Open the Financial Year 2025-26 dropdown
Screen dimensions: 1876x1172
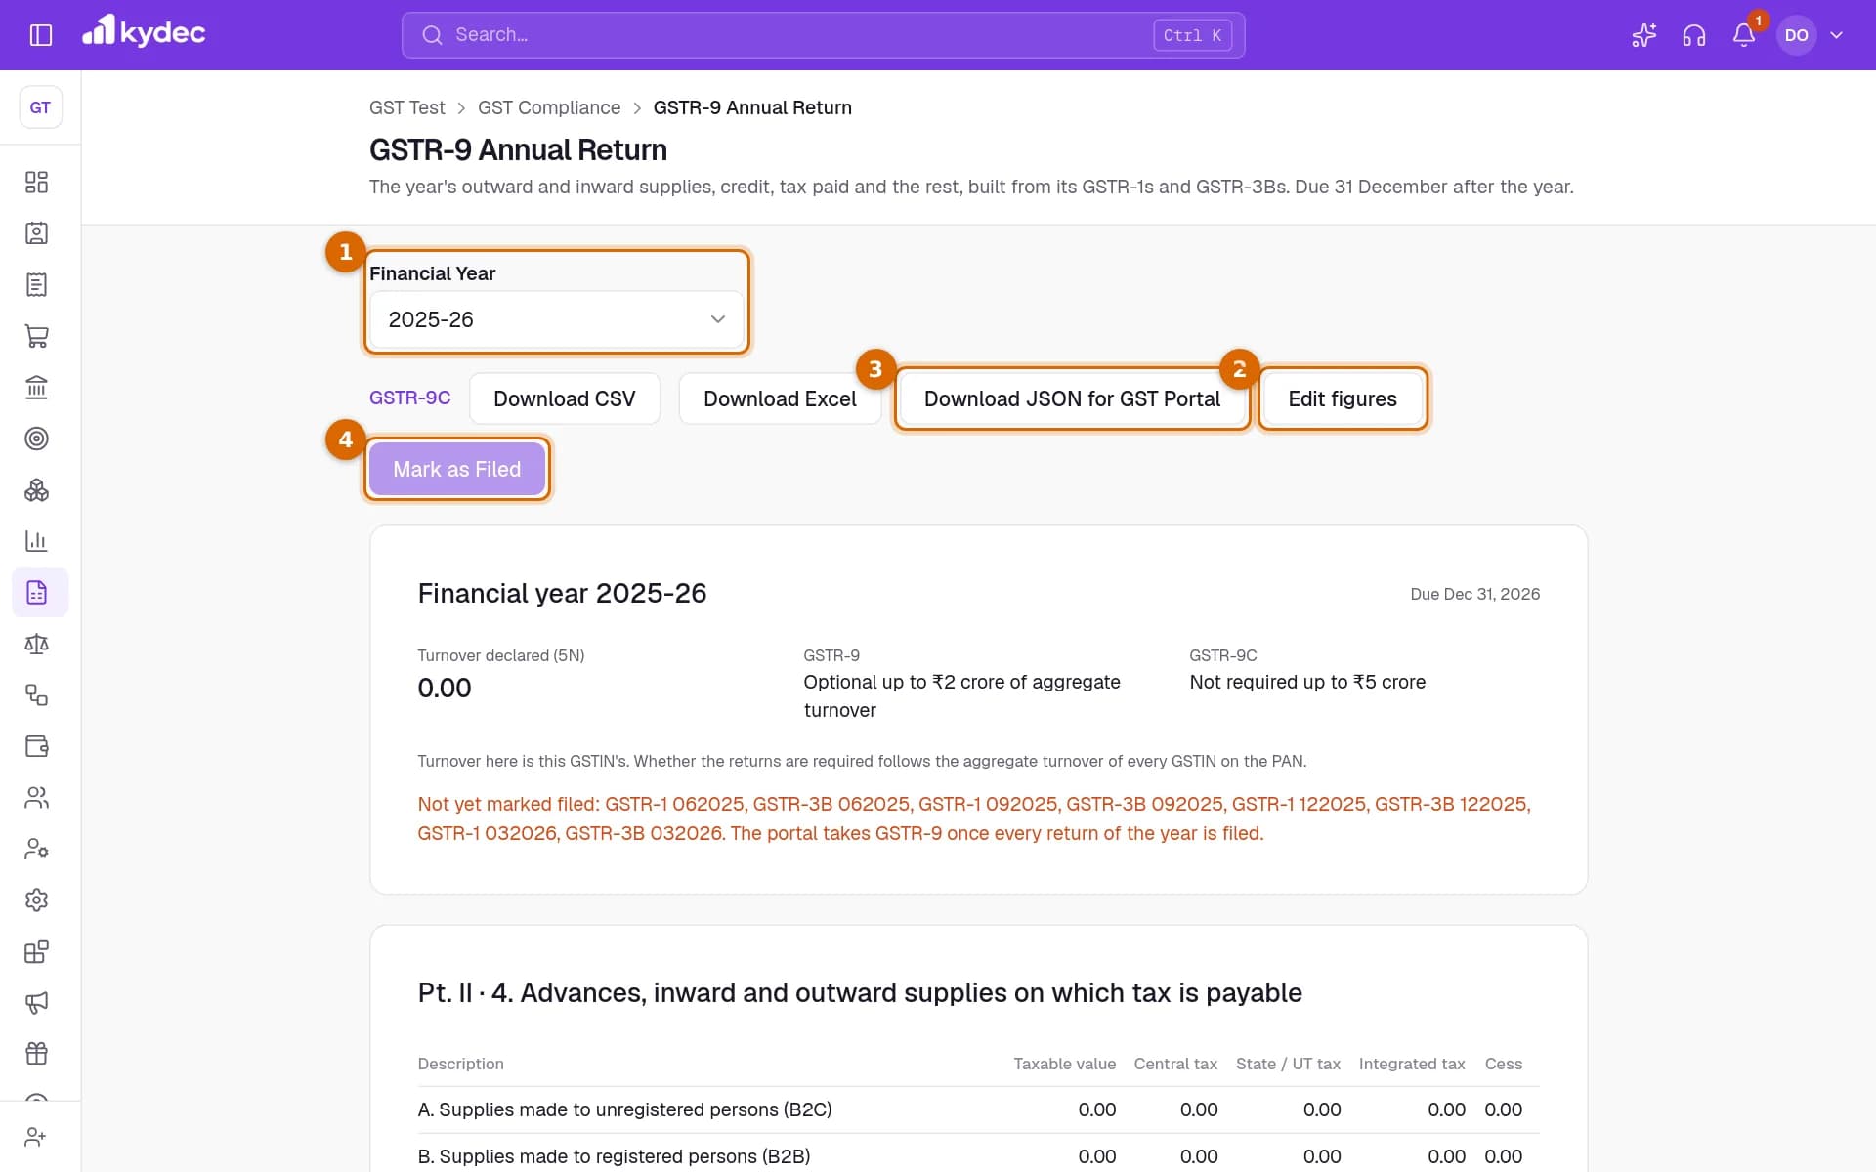click(x=556, y=319)
